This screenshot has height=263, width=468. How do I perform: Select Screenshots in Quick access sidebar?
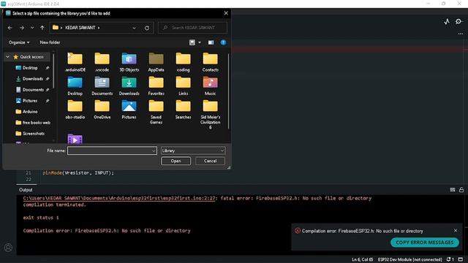tap(34, 134)
